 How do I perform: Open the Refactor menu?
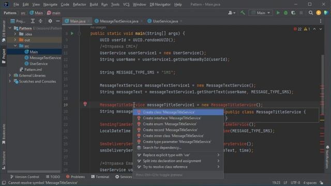tap(79, 4)
